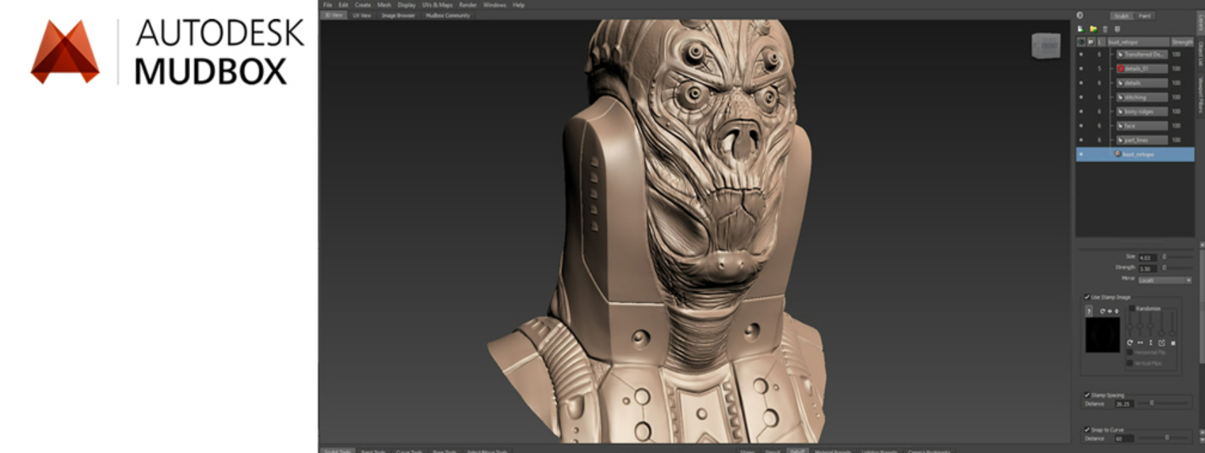Image resolution: width=1205 pixels, height=453 pixels.
Task: Click the layer folder icon
Action: pos(1093,29)
